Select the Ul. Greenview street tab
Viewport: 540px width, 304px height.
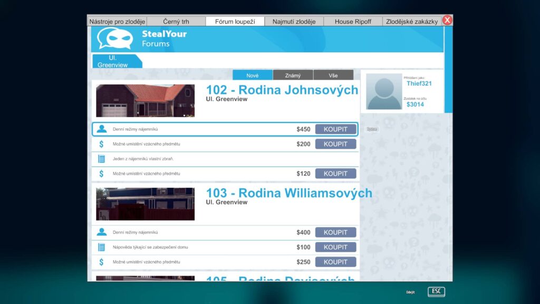tap(117, 61)
